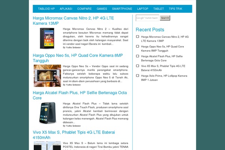Open recent post Harga Alcatel Flash Plus
225x150 pixels.
click(162, 58)
